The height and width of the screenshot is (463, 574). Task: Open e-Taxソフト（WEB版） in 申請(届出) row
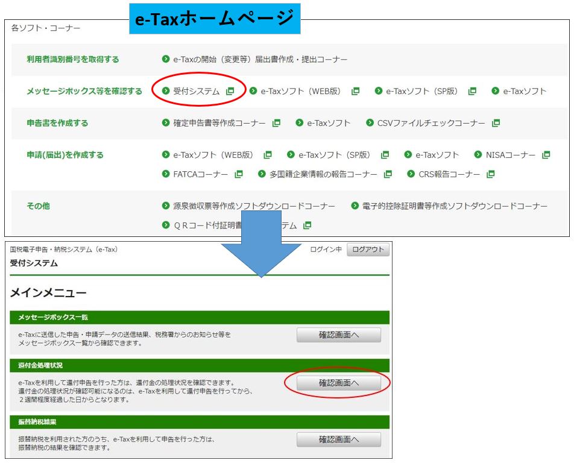tap(213, 155)
